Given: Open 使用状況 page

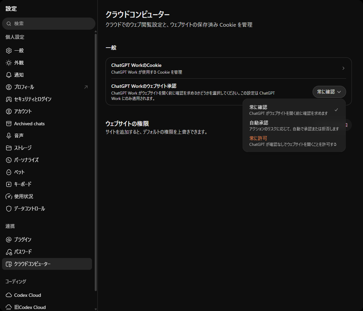Looking at the screenshot, I should (47, 197).
